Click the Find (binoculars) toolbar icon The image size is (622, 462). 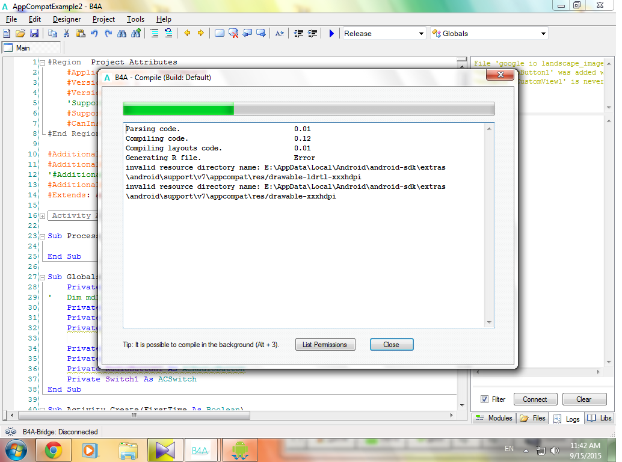(122, 34)
